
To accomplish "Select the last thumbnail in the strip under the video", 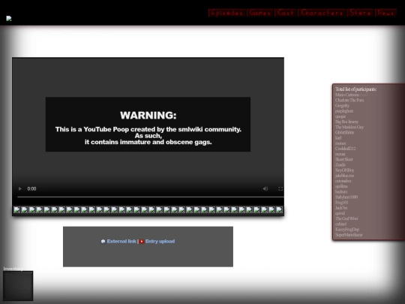I will pos(279,209).
